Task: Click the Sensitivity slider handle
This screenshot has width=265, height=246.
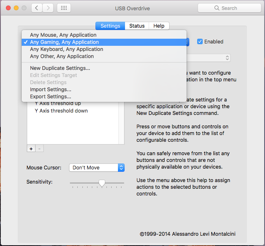Action: pyautogui.click(x=102, y=183)
